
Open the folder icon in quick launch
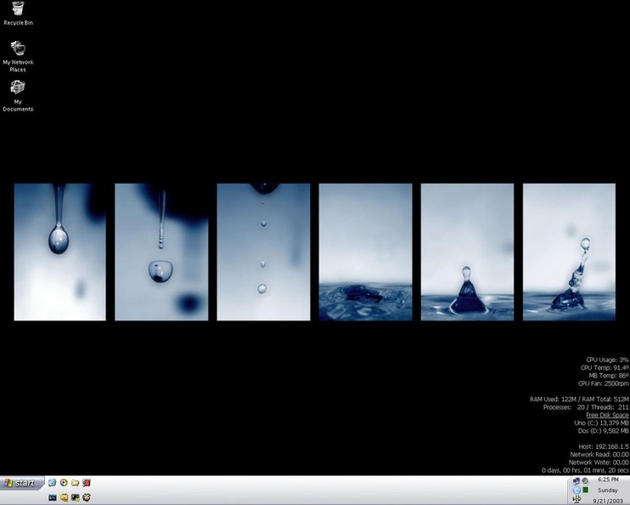[75, 482]
